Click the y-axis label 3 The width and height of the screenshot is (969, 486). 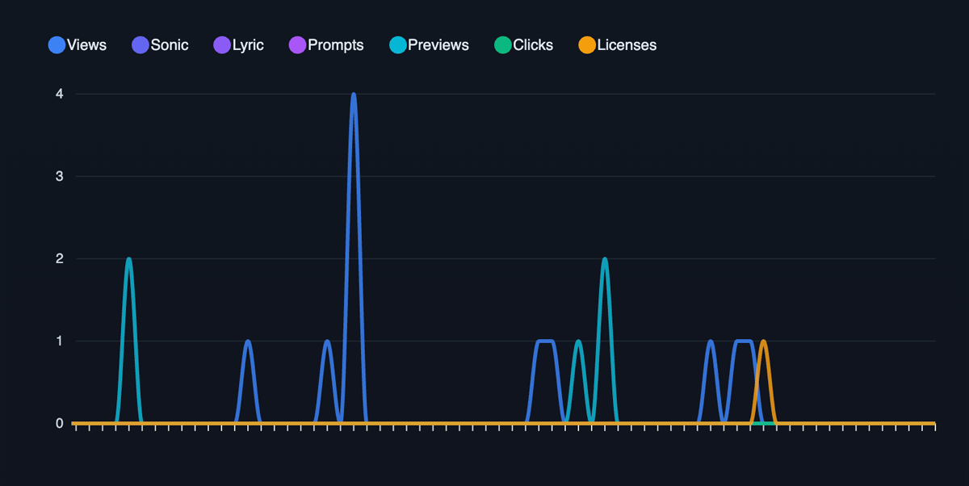tap(59, 176)
